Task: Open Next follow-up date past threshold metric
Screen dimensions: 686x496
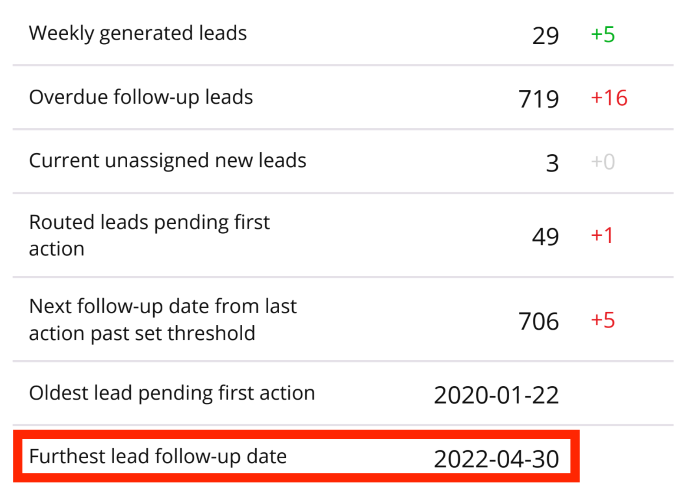Action: [x=163, y=320]
